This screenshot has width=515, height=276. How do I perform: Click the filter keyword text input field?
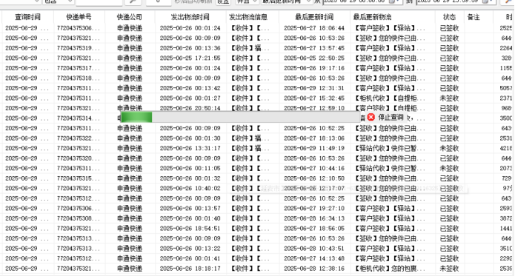99,1
